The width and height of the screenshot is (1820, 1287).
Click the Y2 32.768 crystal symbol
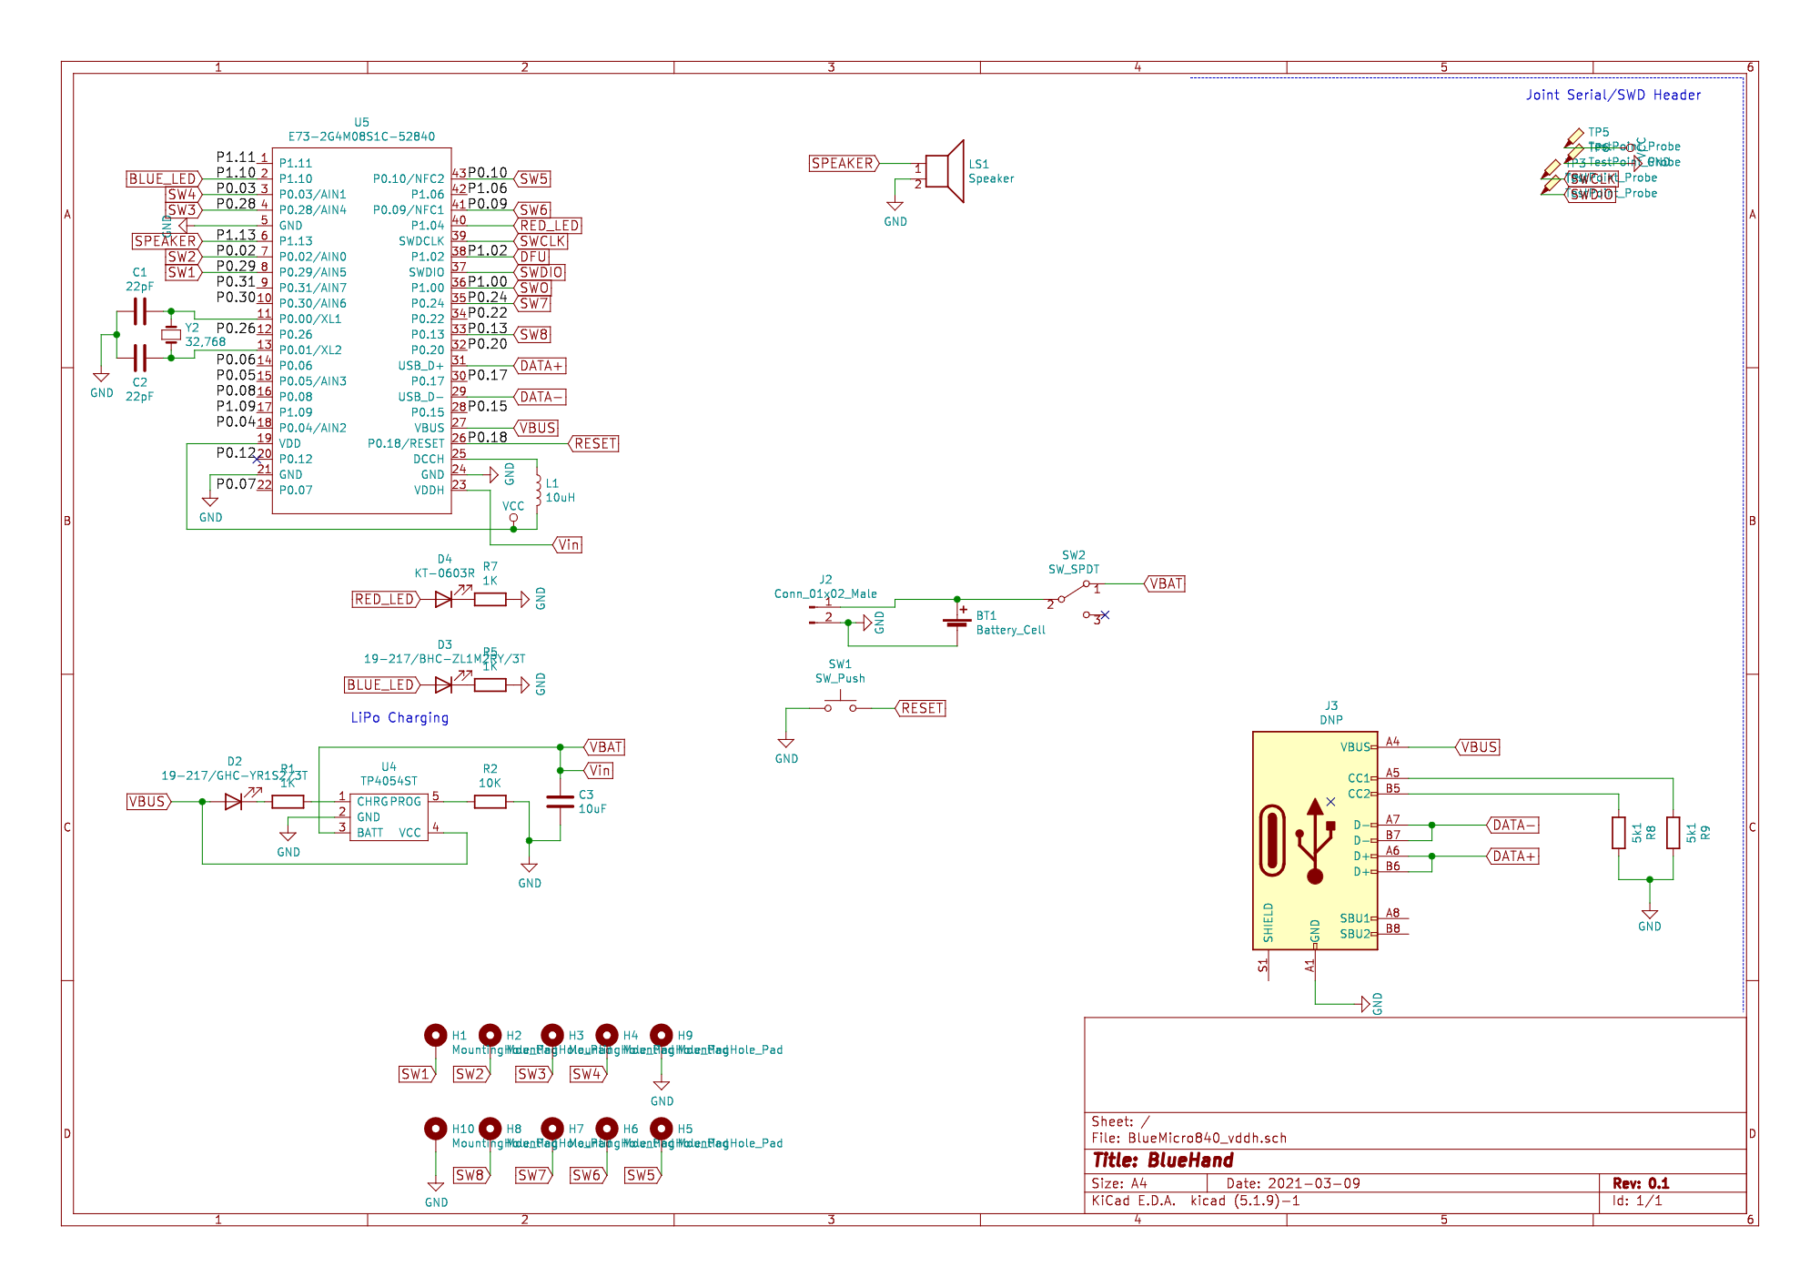[171, 335]
